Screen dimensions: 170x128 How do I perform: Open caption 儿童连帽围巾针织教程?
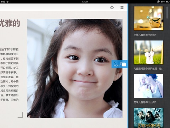(x=148, y=69)
